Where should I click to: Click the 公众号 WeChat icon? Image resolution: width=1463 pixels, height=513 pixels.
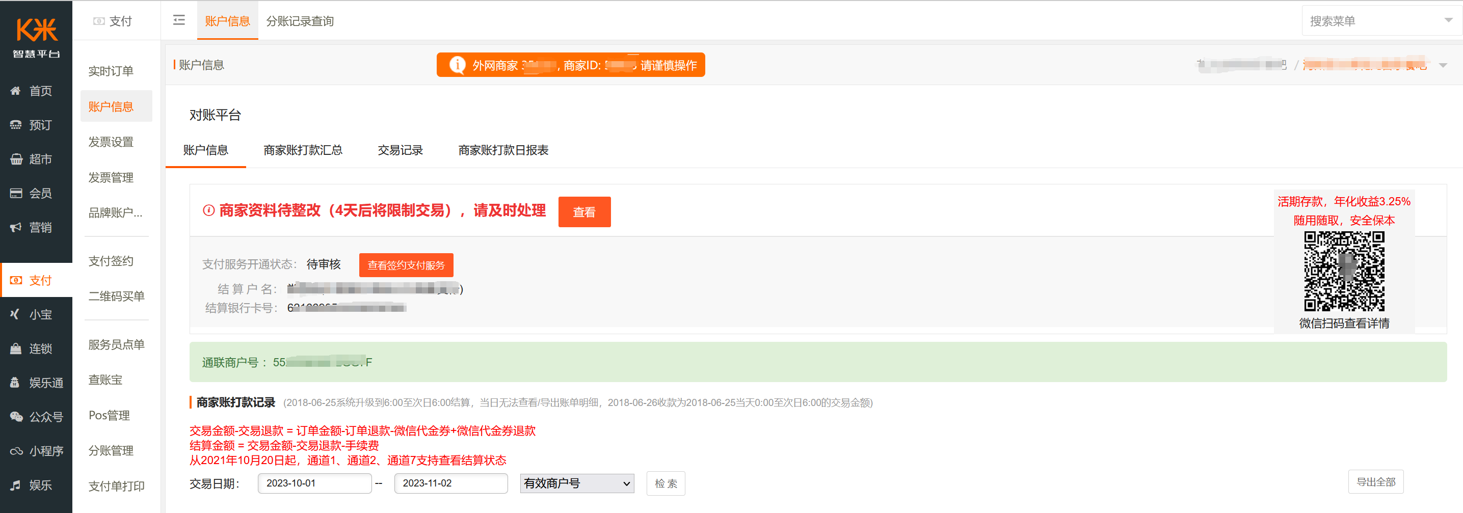[16, 417]
